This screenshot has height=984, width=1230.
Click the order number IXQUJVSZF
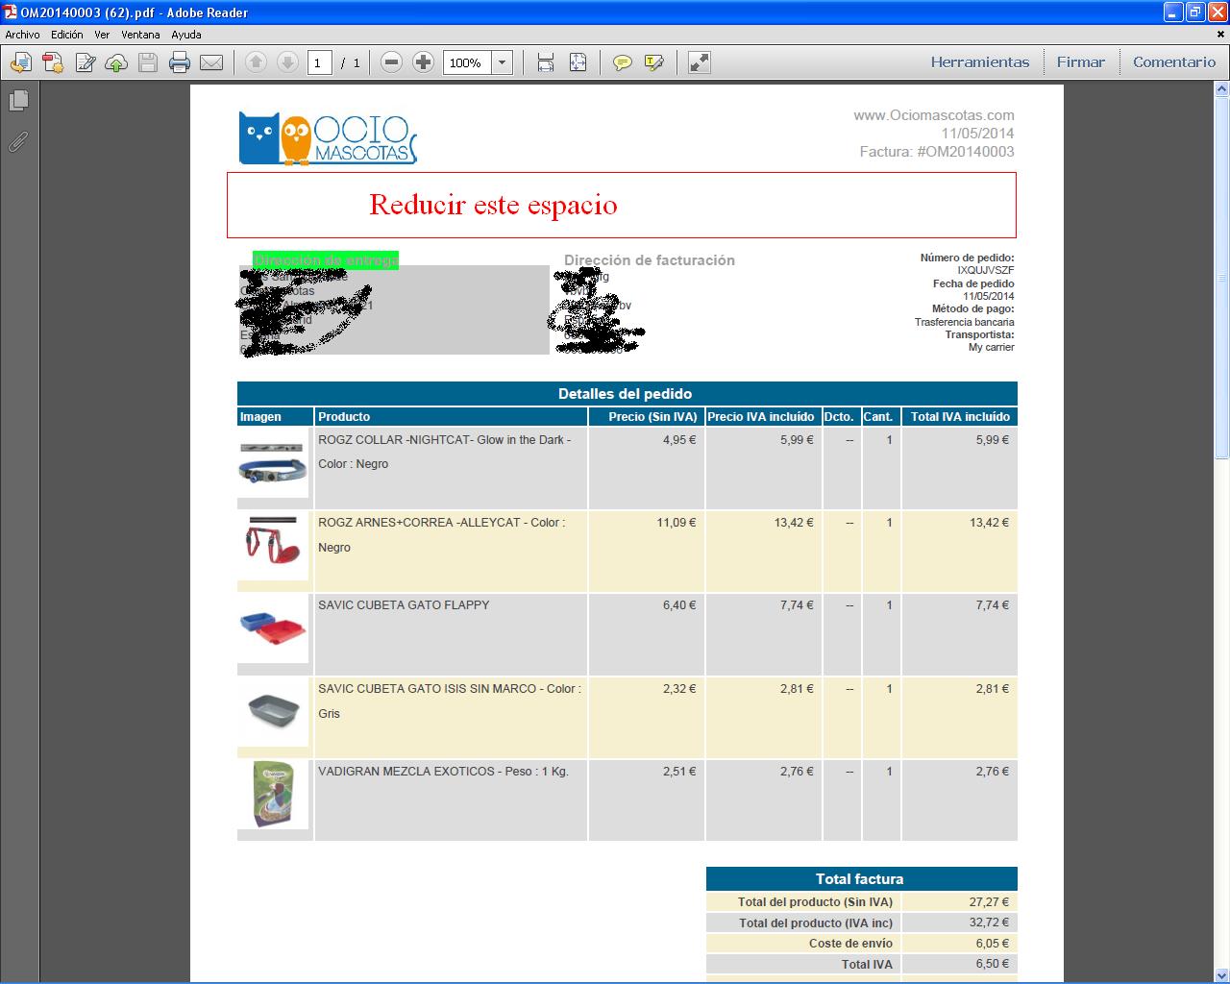pos(986,271)
